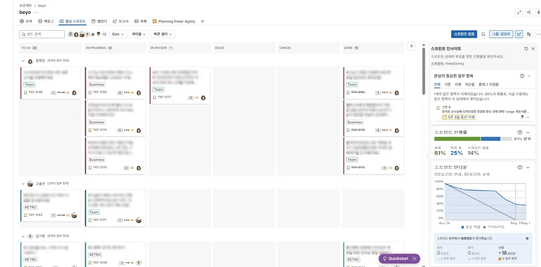Toggle the sprint insights chart button

(x=519, y=34)
